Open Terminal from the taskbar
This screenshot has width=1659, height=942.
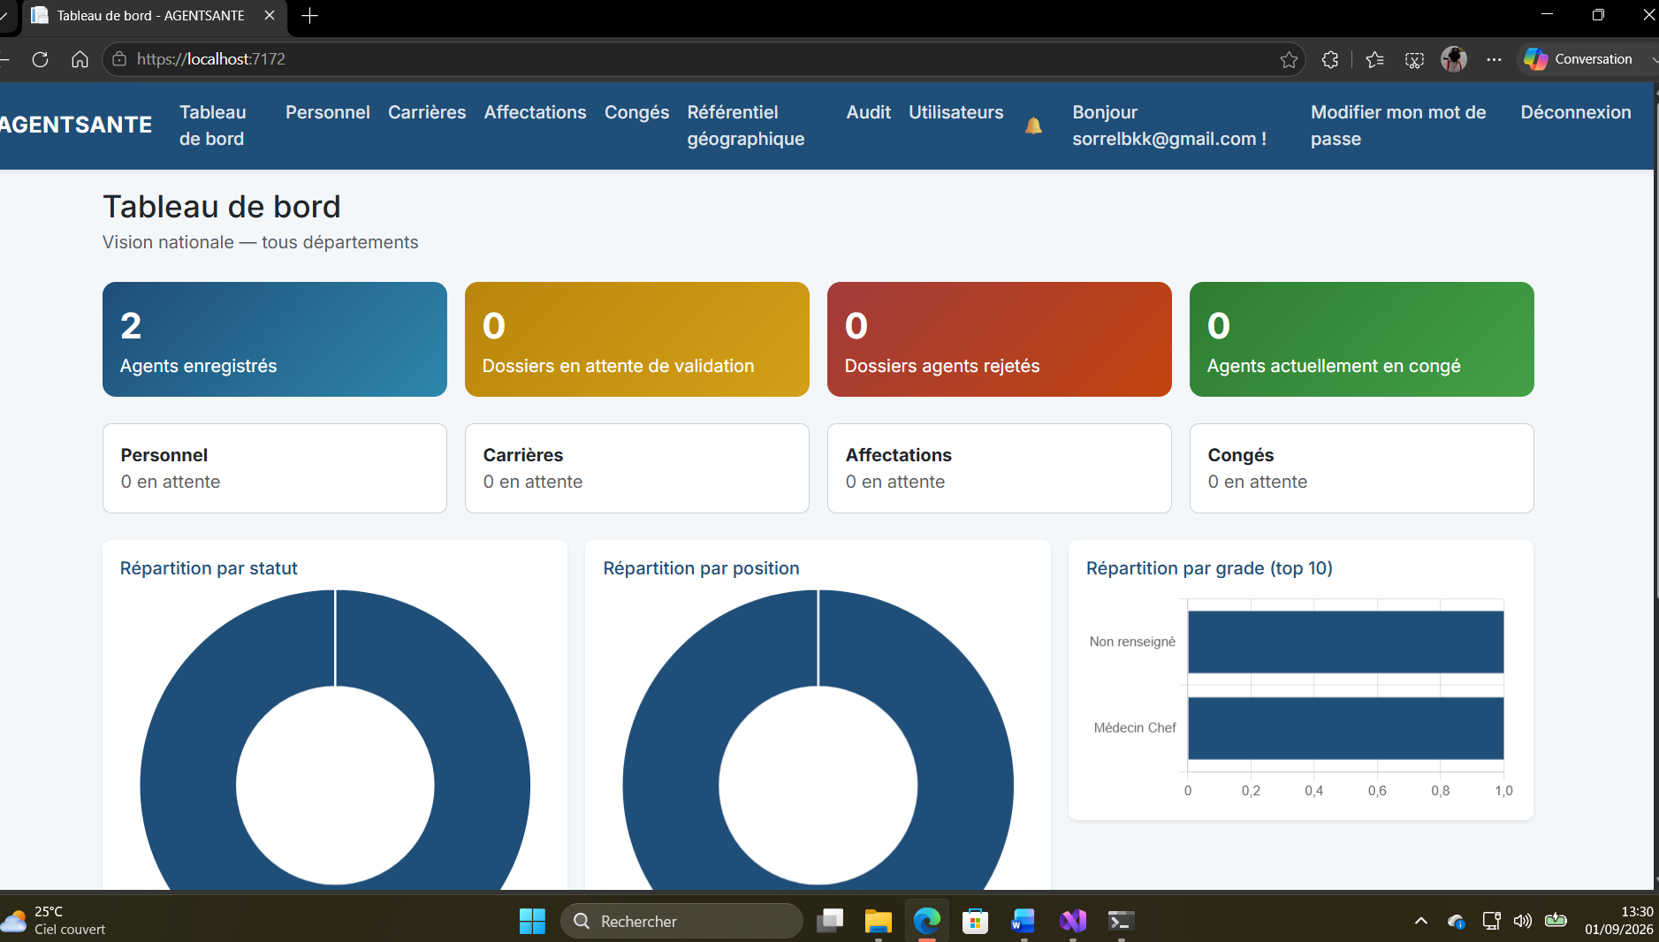1121,921
